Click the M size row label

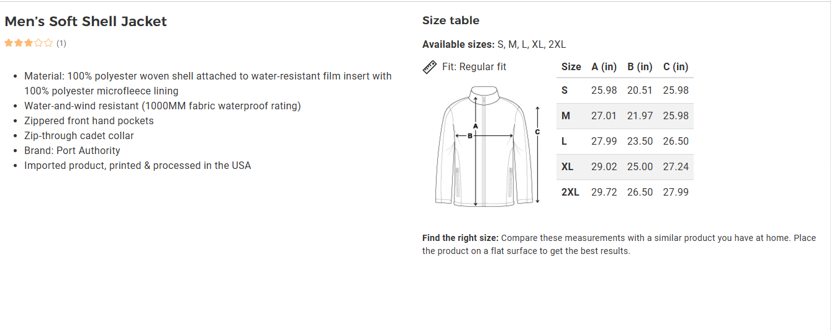click(566, 116)
